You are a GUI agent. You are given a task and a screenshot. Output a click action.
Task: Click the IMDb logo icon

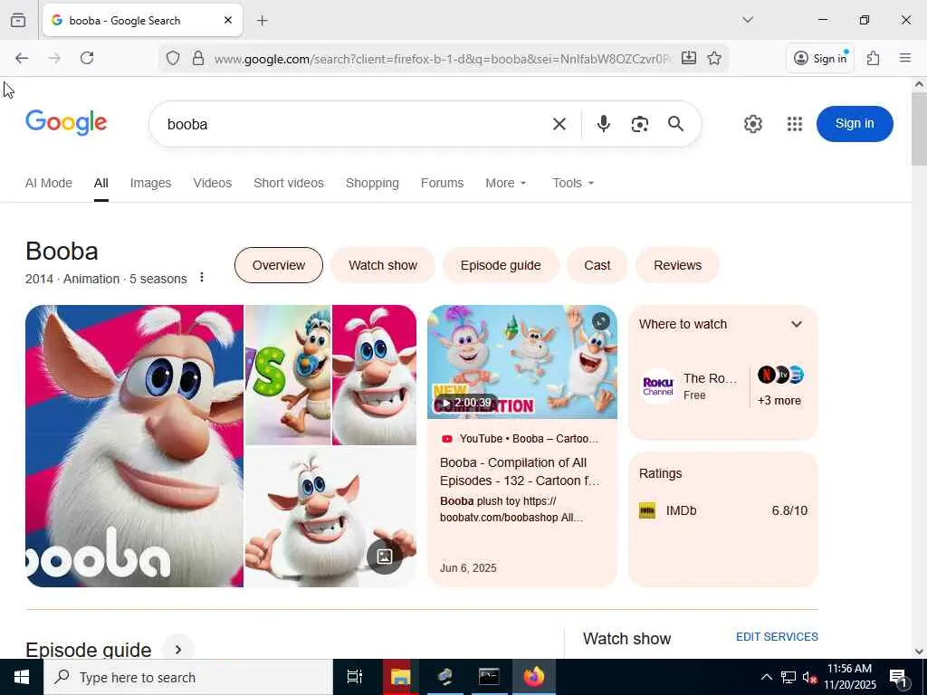(647, 510)
